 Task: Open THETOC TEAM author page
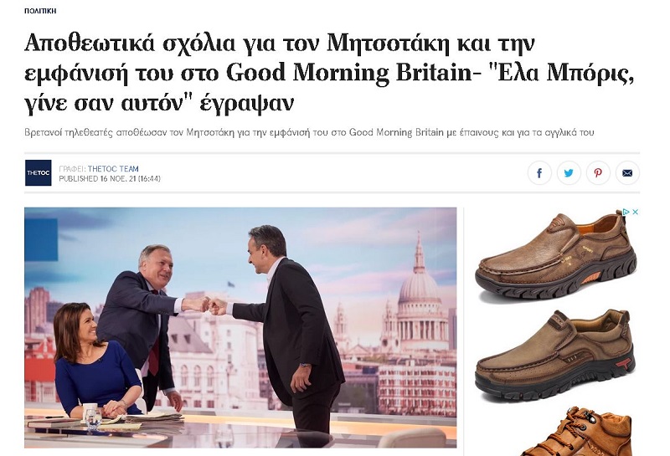coord(113,169)
